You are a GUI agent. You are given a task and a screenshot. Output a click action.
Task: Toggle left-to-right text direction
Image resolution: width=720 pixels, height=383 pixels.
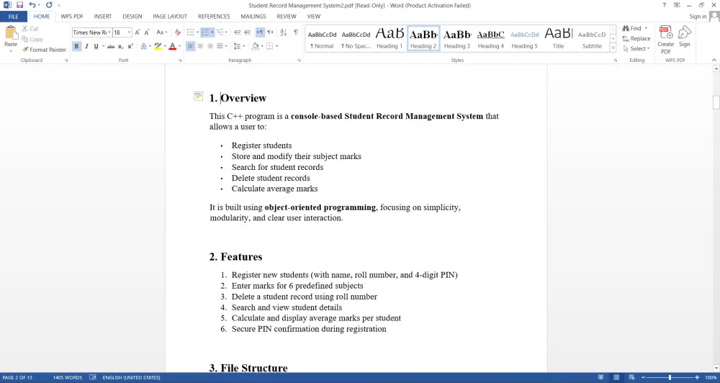click(x=260, y=32)
